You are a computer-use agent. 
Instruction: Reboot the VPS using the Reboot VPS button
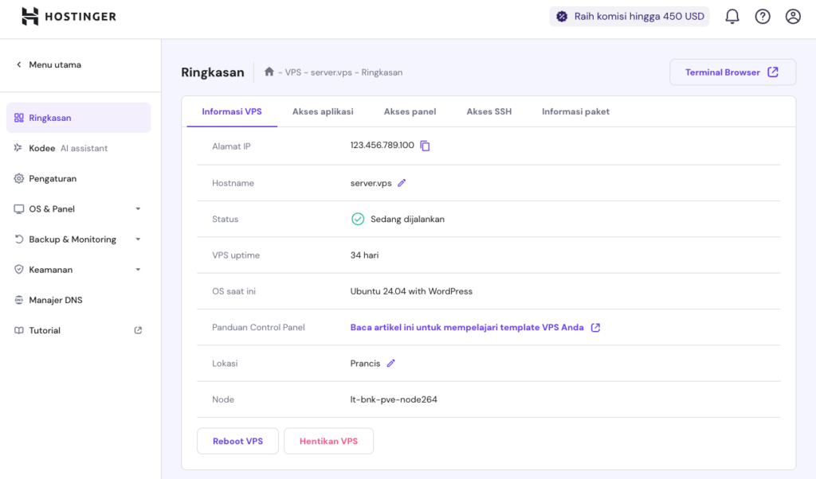pyautogui.click(x=237, y=441)
